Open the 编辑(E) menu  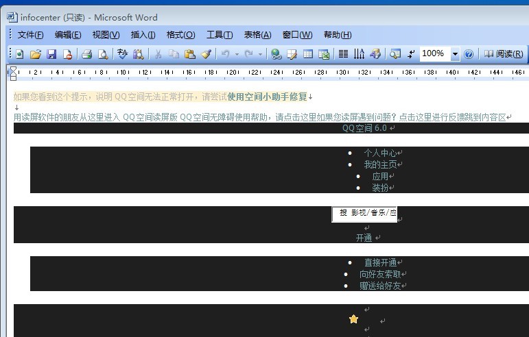(68, 35)
